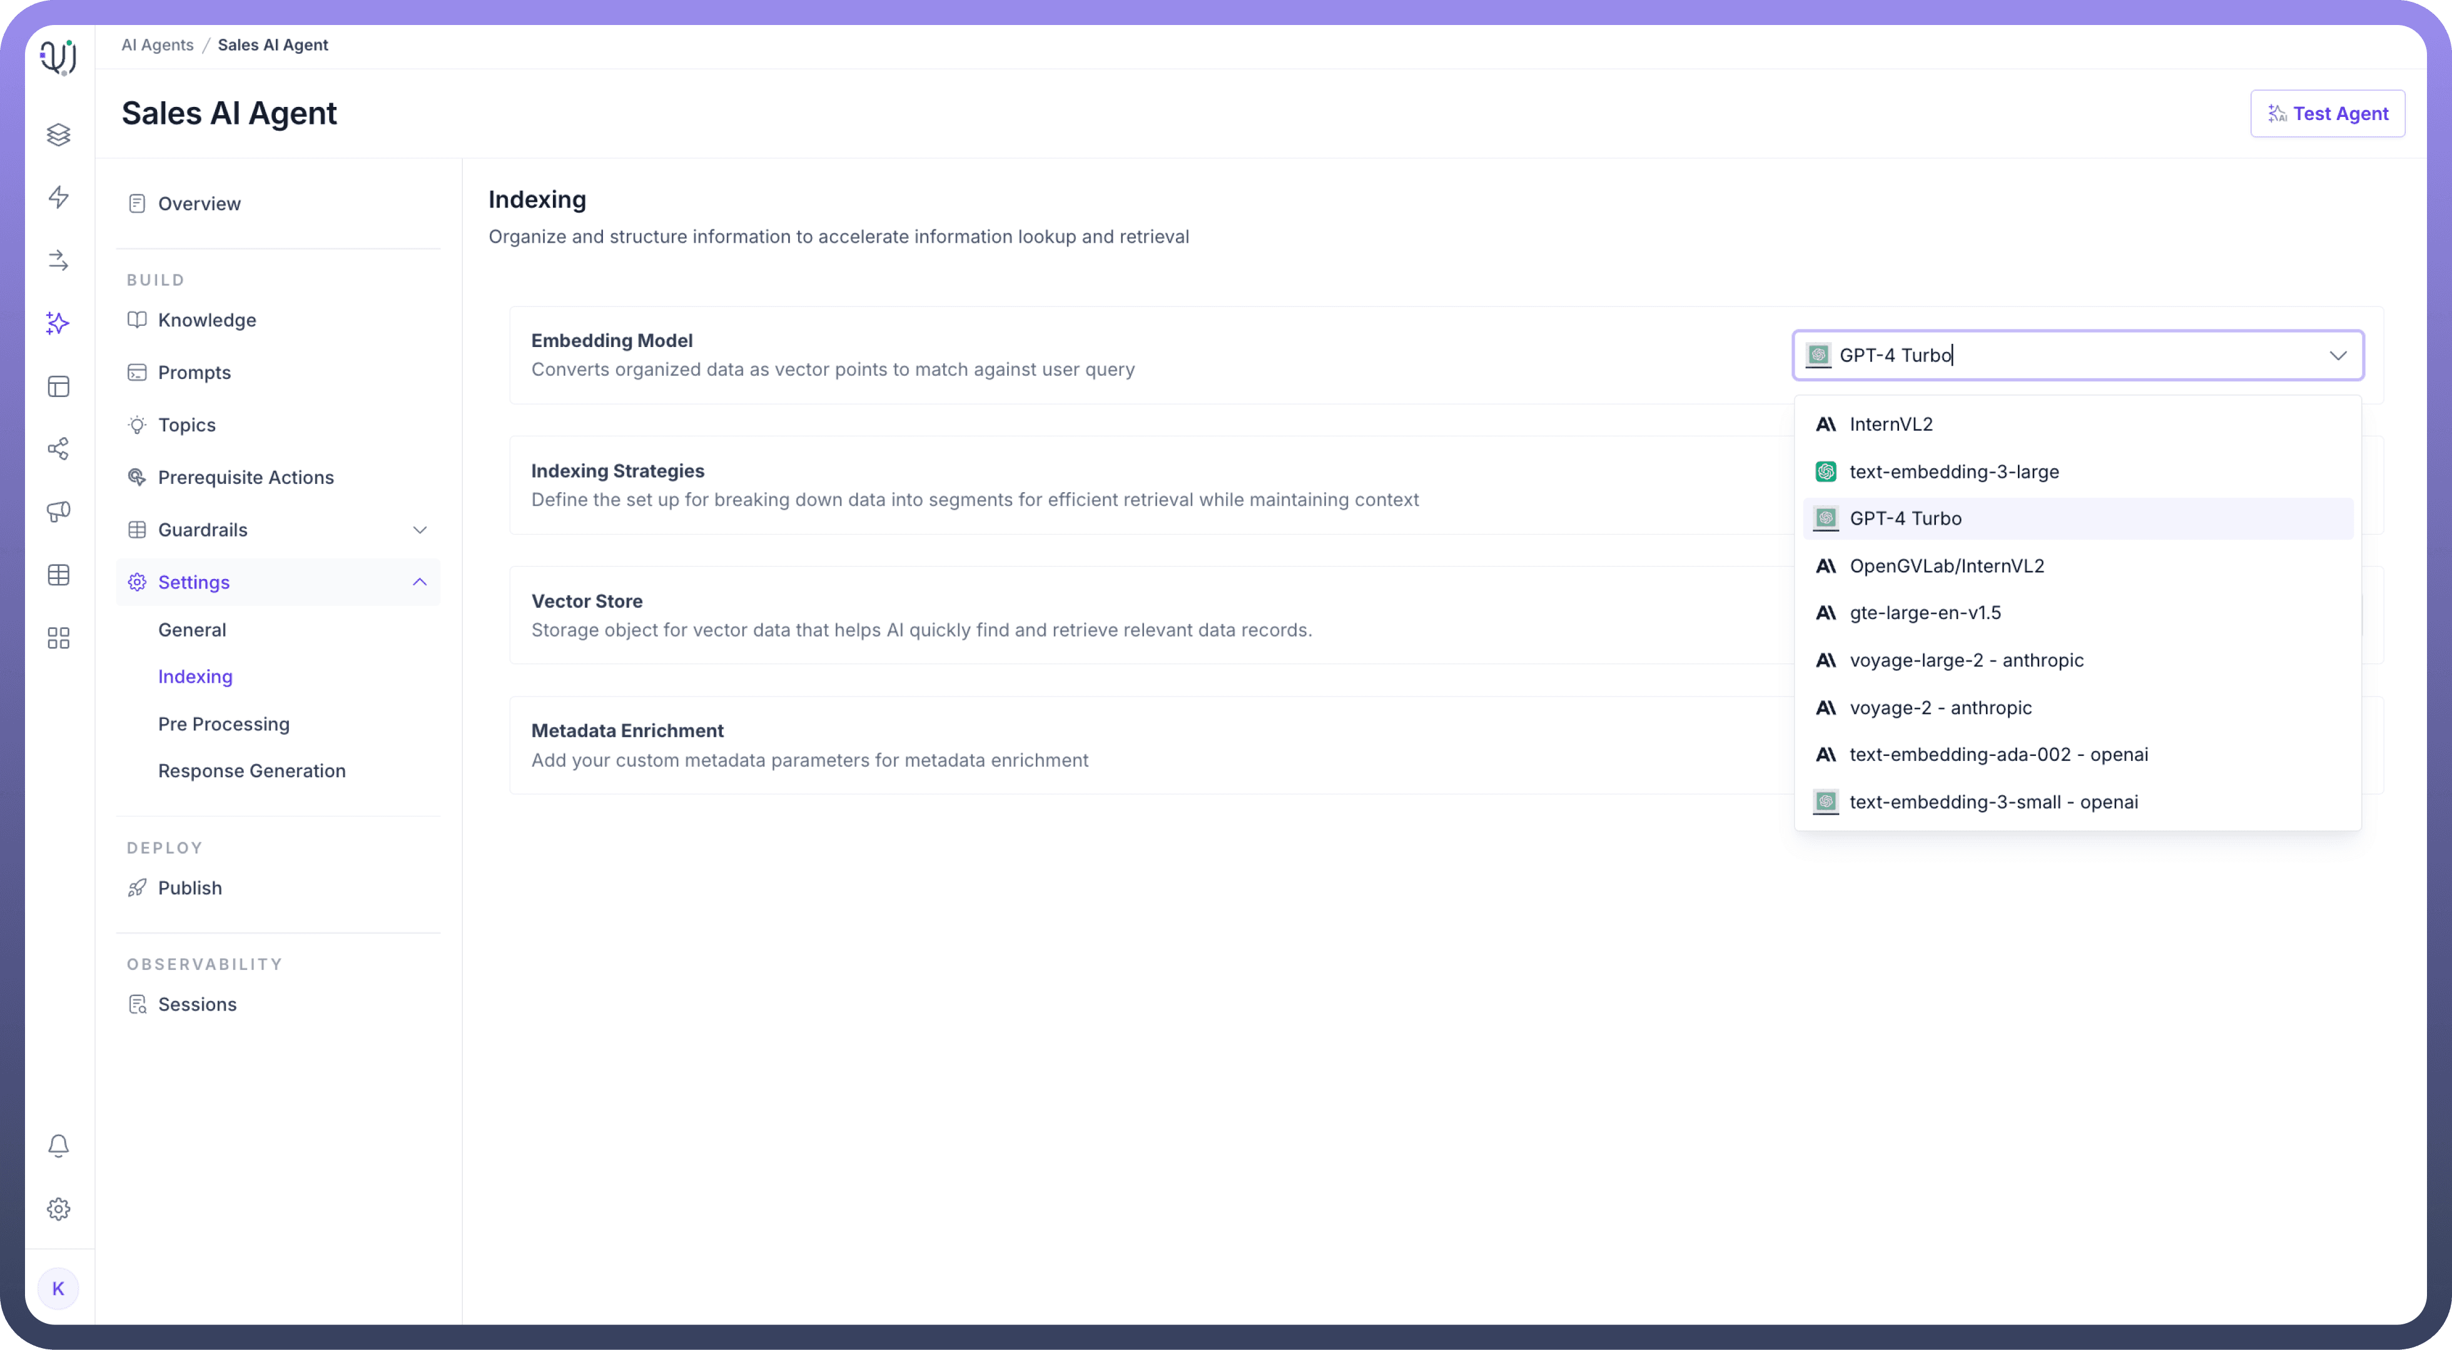Click the megaphone icon in left rail
The width and height of the screenshot is (2452, 1350).
coord(58,512)
